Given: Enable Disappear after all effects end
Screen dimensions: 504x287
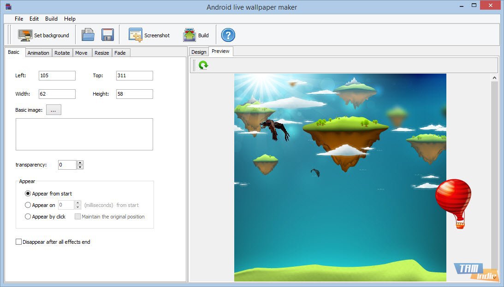Looking at the screenshot, I should tap(19, 242).
